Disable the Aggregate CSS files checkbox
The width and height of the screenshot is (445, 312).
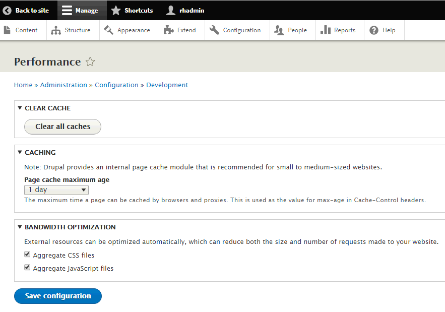(27, 254)
